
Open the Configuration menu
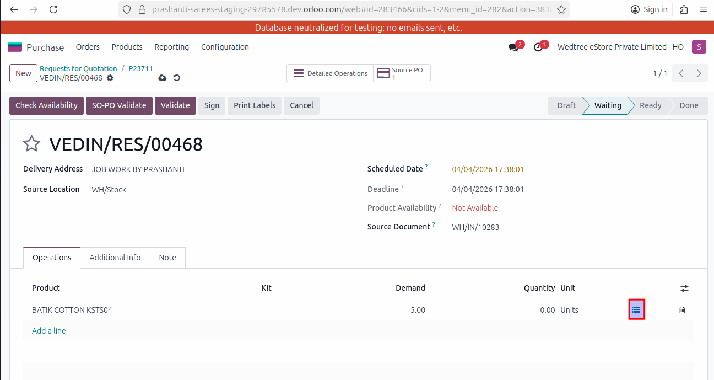pos(225,47)
